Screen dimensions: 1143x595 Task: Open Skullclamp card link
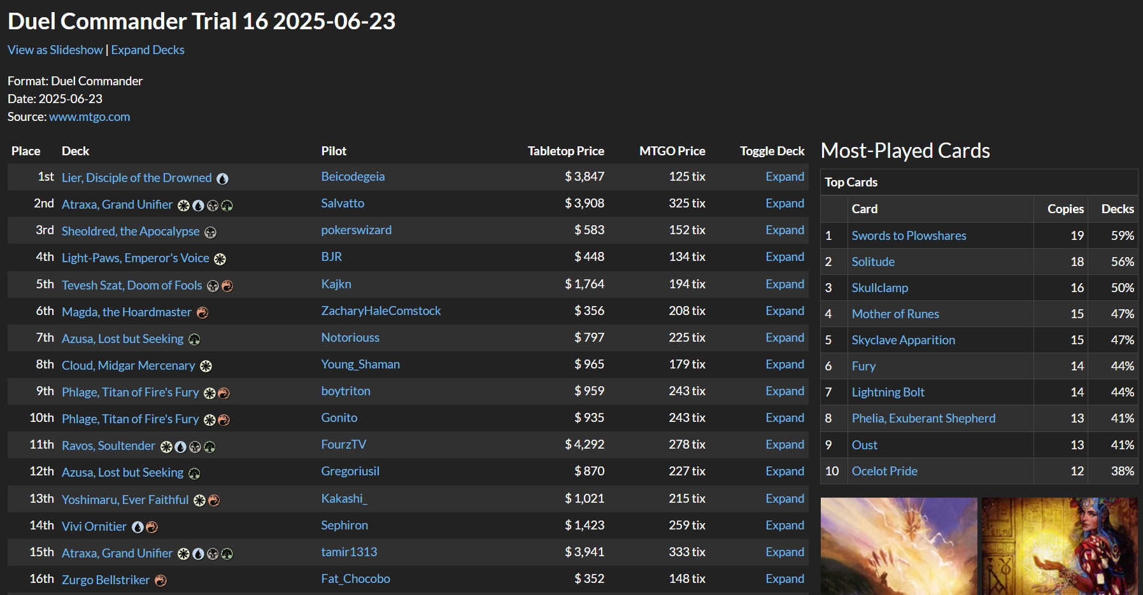point(880,288)
